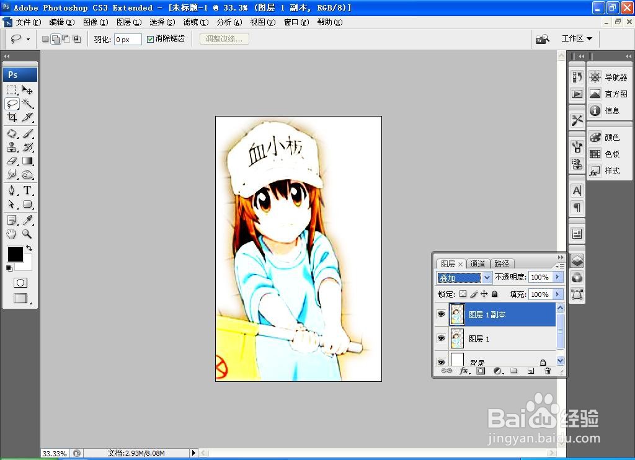Create a new layer group folder
Image resolution: width=635 pixels, height=460 pixels.
tap(514, 371)
